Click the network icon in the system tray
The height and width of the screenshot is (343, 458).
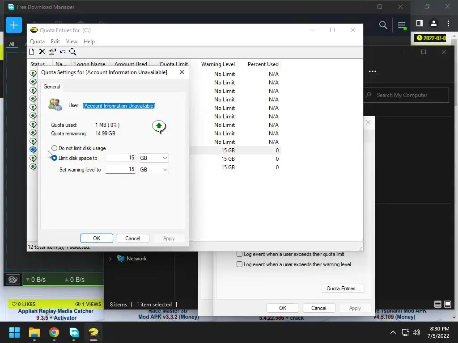pyautogui.click(x=405, y=332)
